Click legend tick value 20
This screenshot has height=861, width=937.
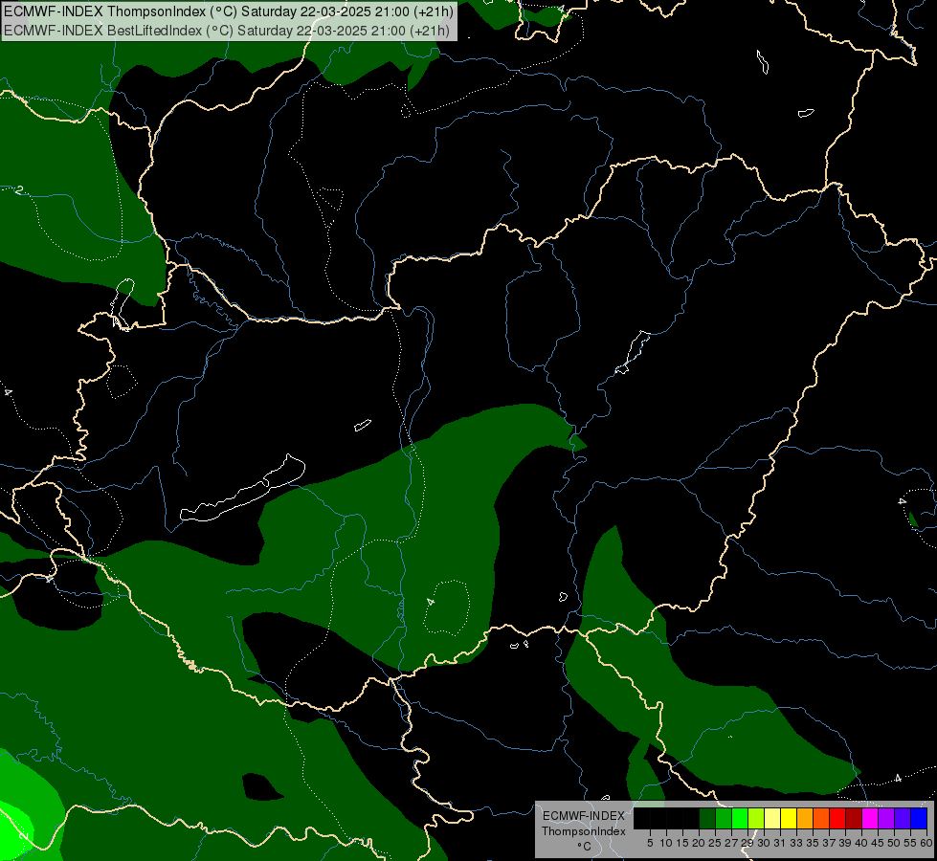point(699,843)
